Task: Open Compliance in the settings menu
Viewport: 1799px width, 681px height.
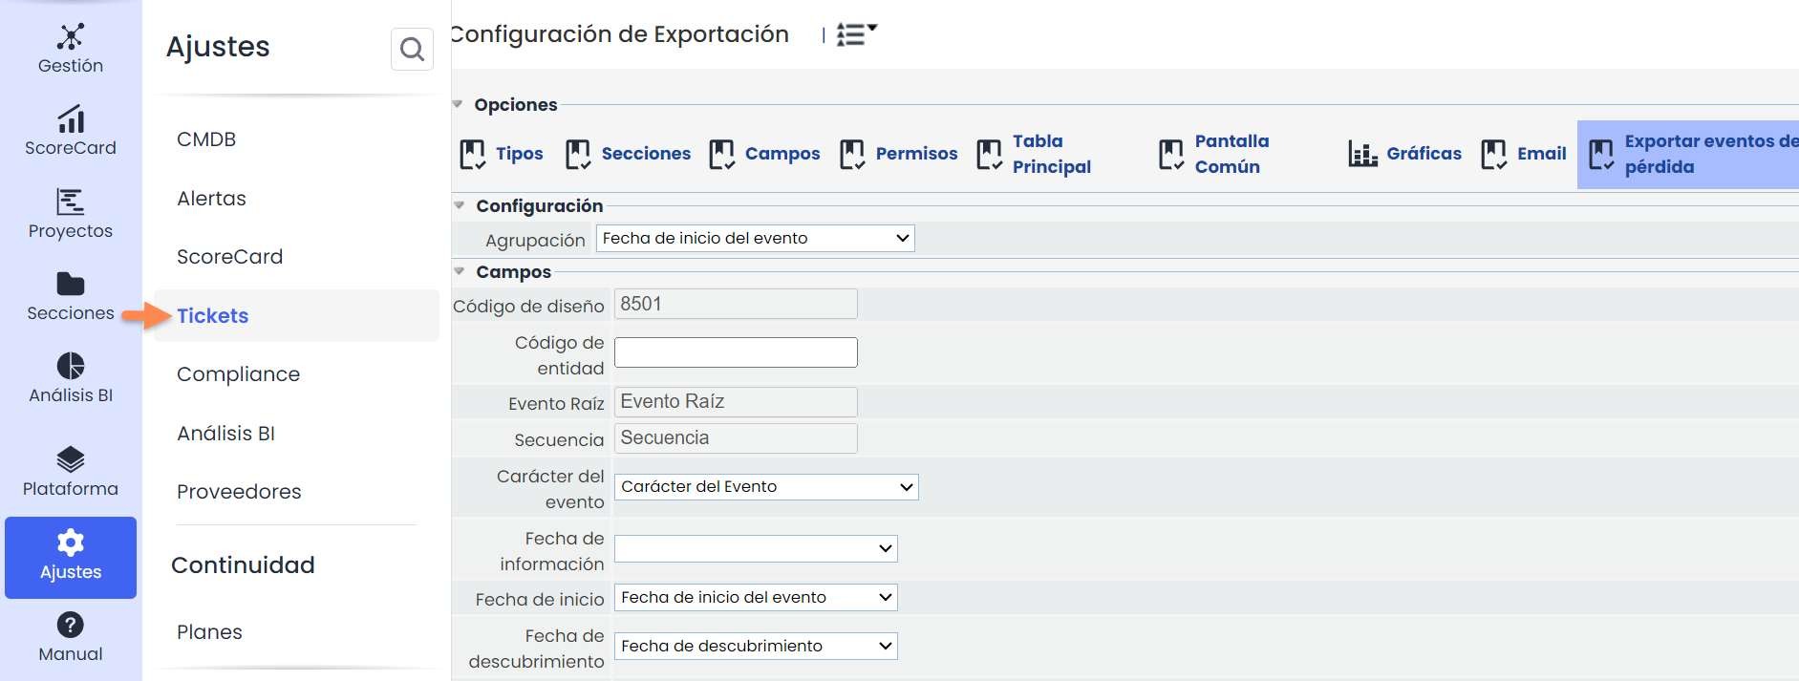Action: click(238, 374)
